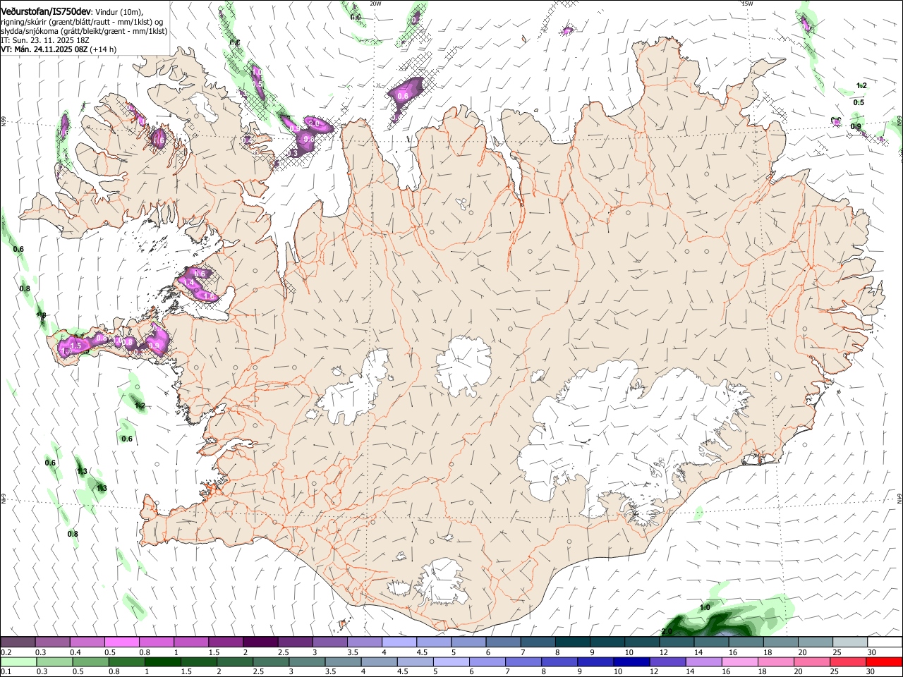Click the 15W longitude label at top
This screenshot has width=903, height=677.
(747, 4)
